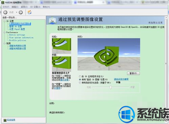
Task: Click the Pause button under the preview
Action: tap(133, 73)
